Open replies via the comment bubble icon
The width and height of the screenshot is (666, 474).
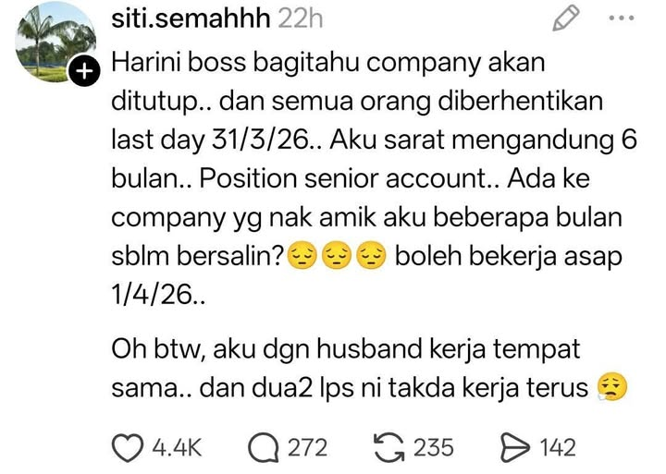click(x=264, y=448)
